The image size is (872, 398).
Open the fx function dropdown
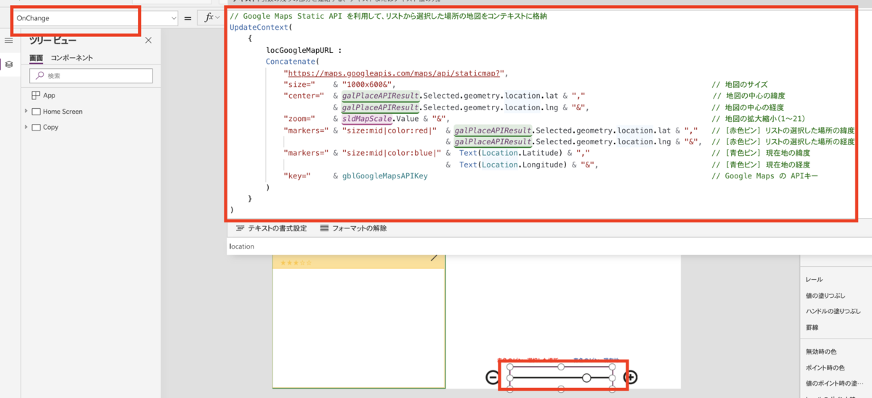tap(211, 17)
